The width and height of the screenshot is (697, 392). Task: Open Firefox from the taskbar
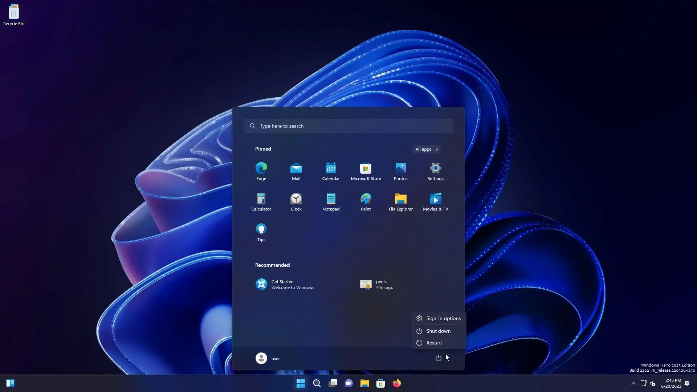click(396, 383)
